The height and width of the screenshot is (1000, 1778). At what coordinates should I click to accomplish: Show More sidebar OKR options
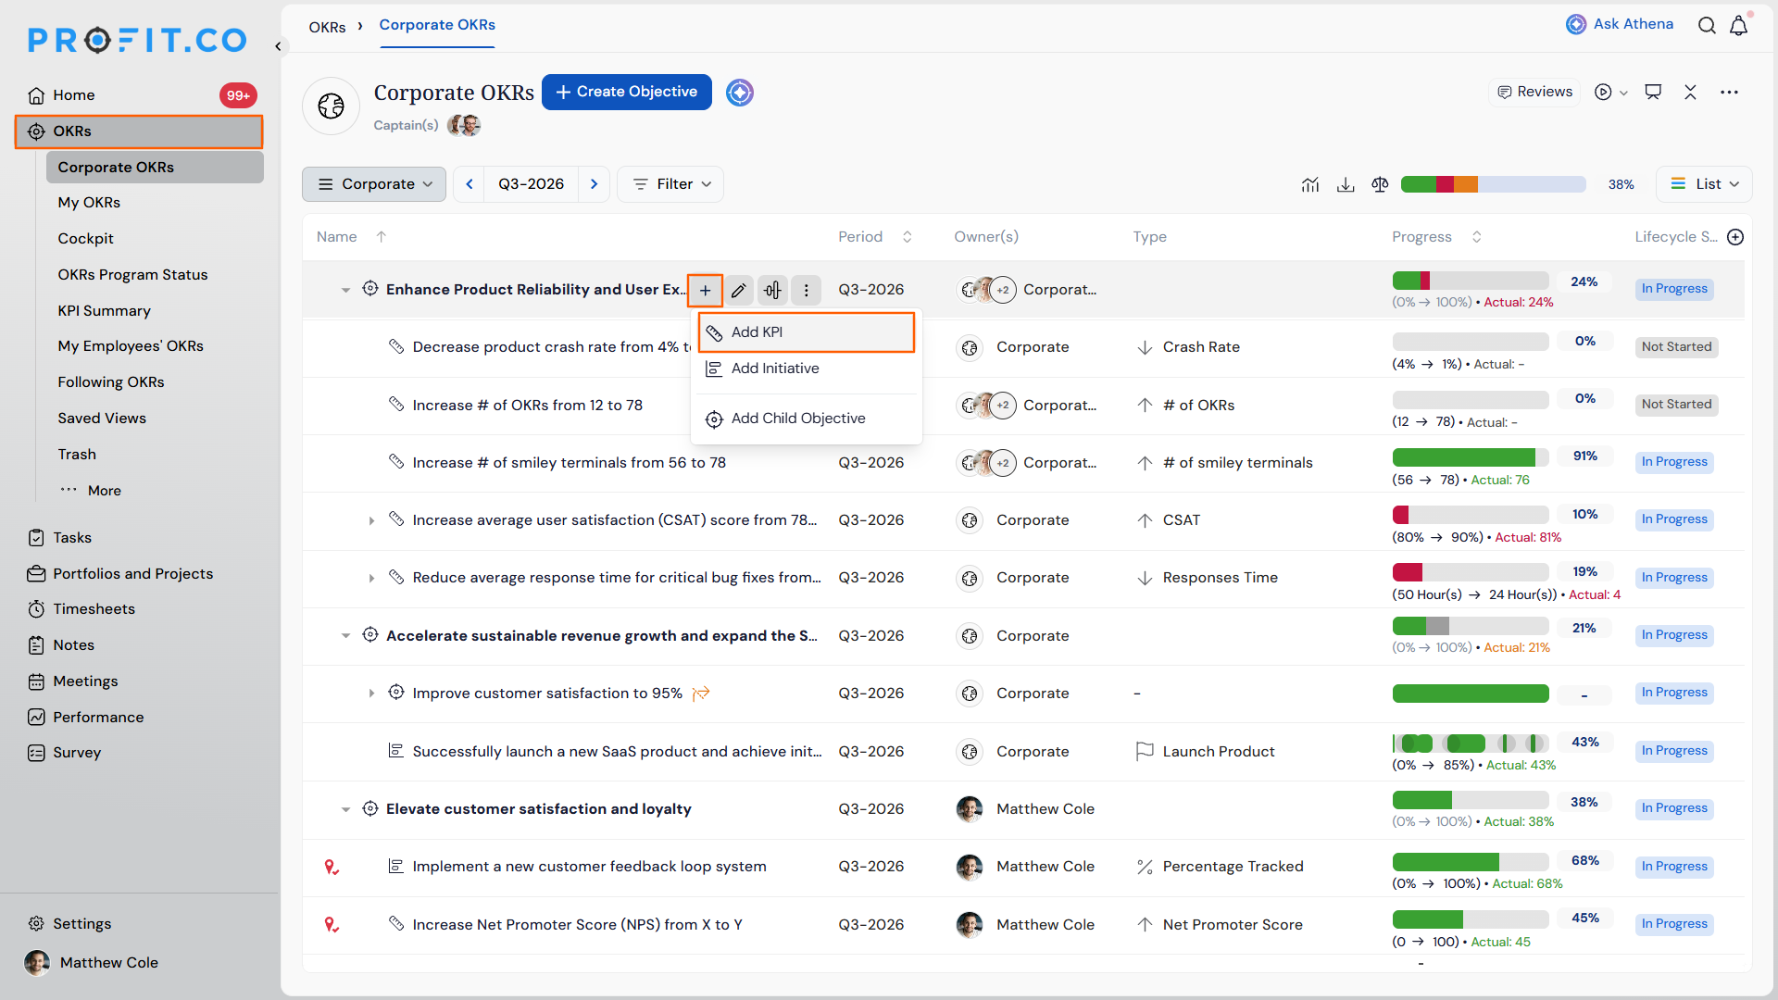click(91, 491)
